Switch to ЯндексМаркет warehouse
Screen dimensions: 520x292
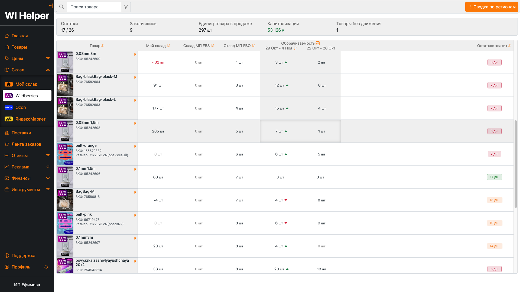tap(30, 119)
